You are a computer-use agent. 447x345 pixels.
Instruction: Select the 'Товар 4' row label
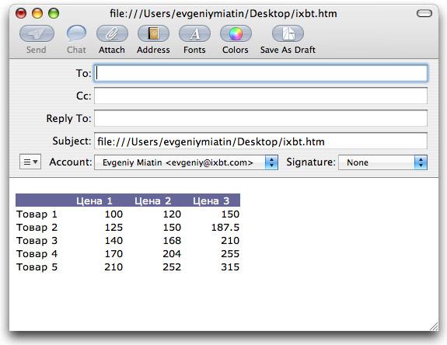pos(37,254)
